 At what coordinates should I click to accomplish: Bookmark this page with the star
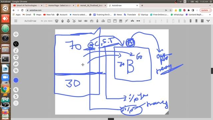[170, 10]
